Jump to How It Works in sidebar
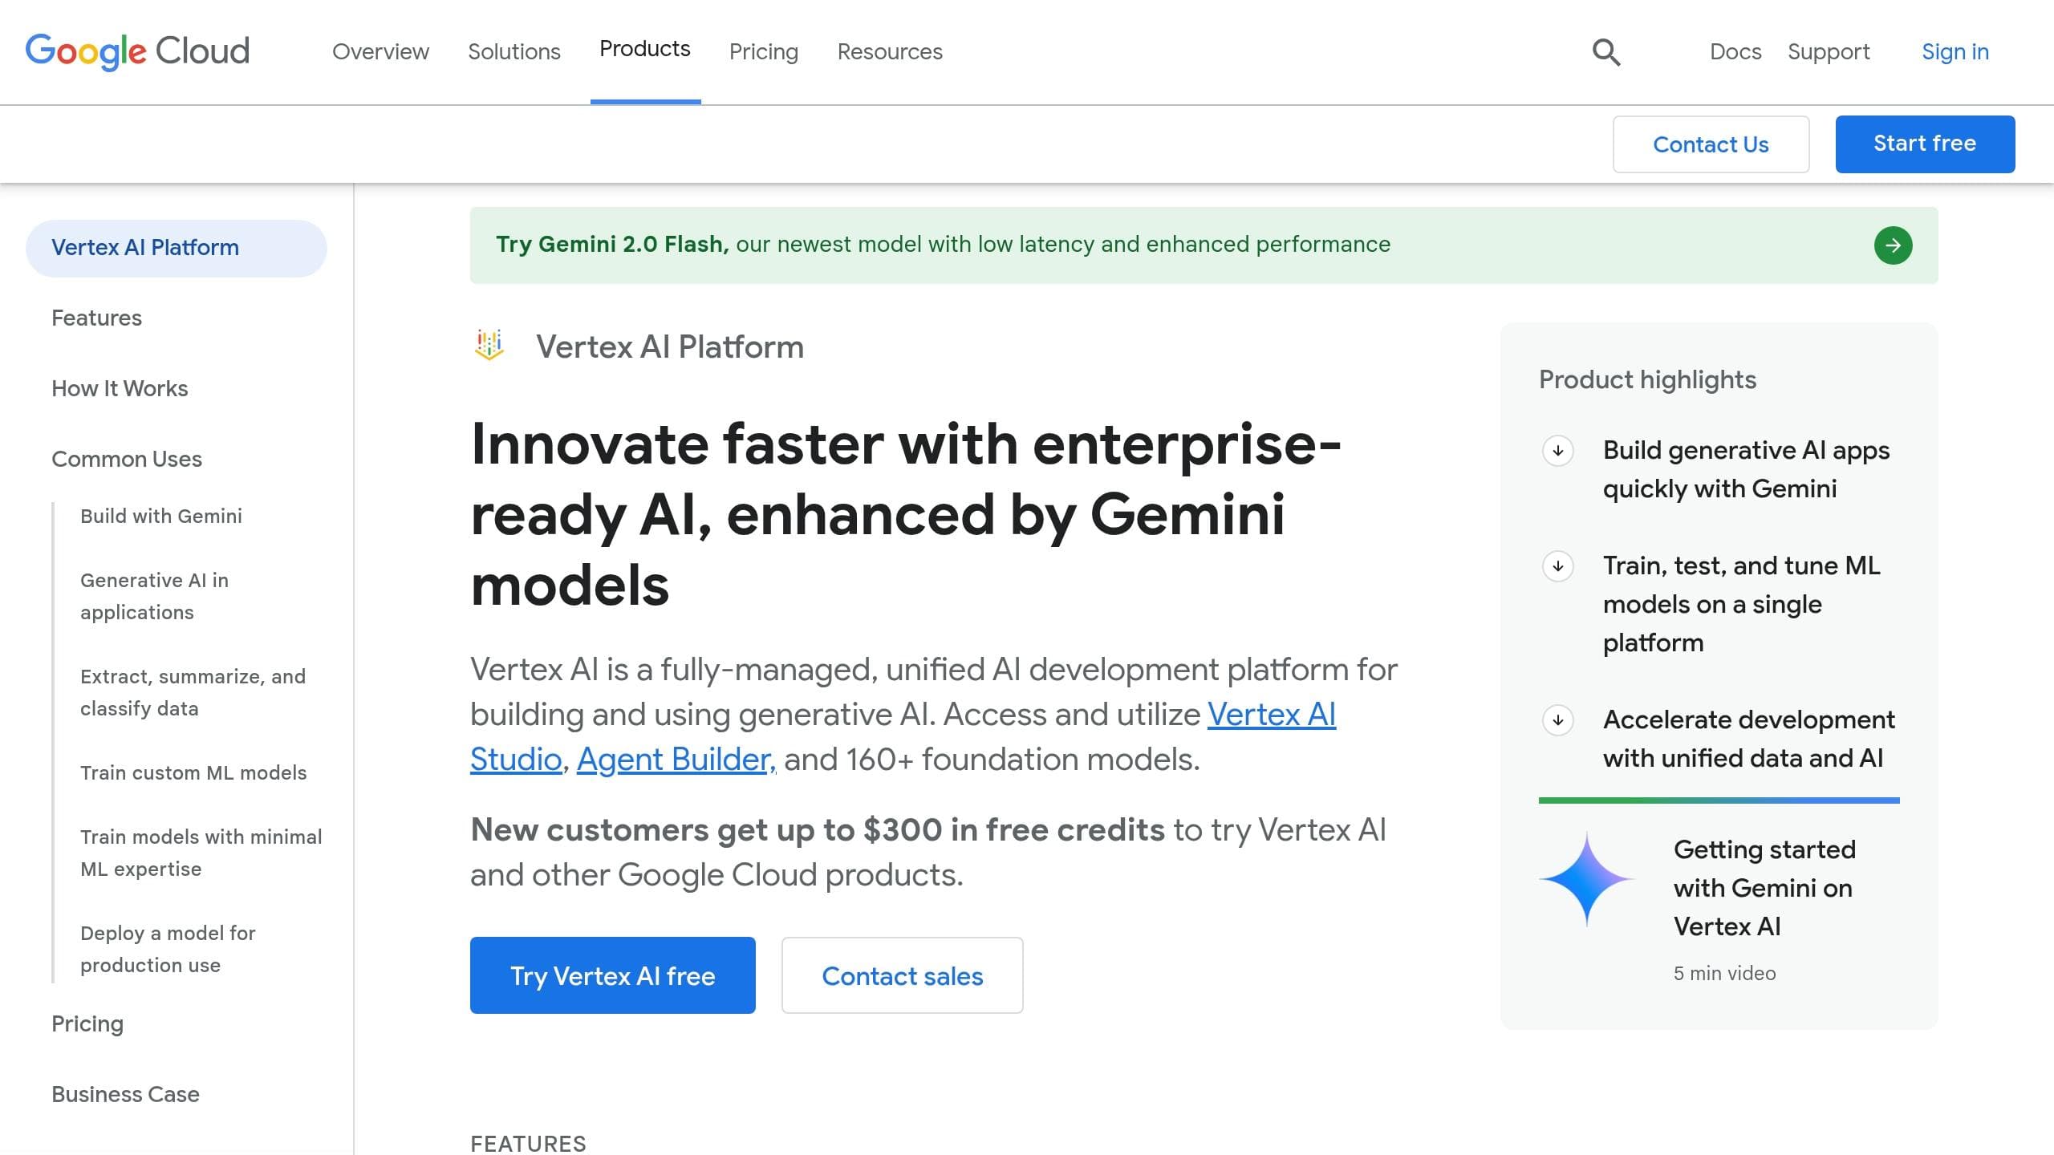2054x1155 pixels. point(120,388)
